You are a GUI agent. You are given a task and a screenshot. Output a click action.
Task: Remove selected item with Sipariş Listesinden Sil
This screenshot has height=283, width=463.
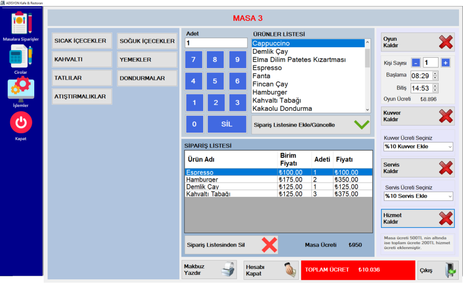coord(231,245)
